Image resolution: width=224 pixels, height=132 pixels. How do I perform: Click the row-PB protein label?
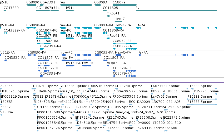tap(88, 63)
